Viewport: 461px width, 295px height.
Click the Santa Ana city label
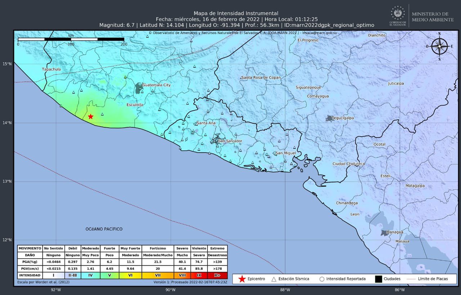[206, 123]
